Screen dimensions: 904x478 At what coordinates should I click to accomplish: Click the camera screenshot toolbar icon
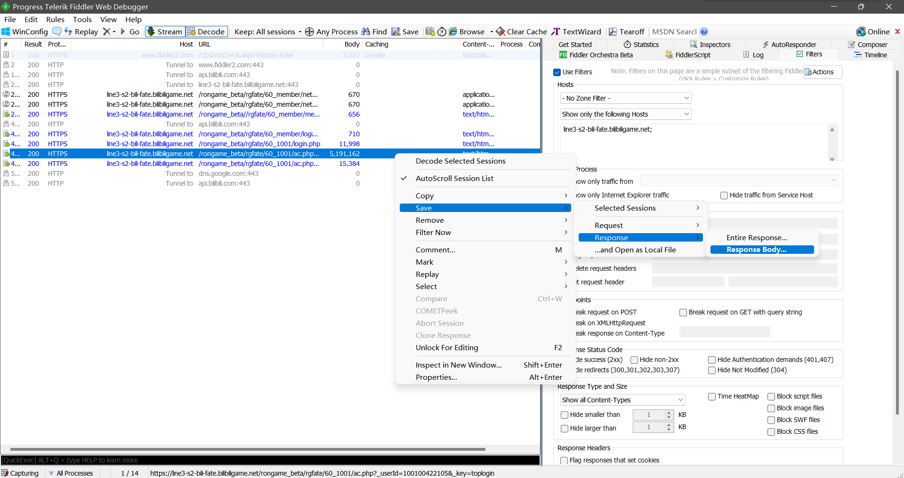(430, 31)
